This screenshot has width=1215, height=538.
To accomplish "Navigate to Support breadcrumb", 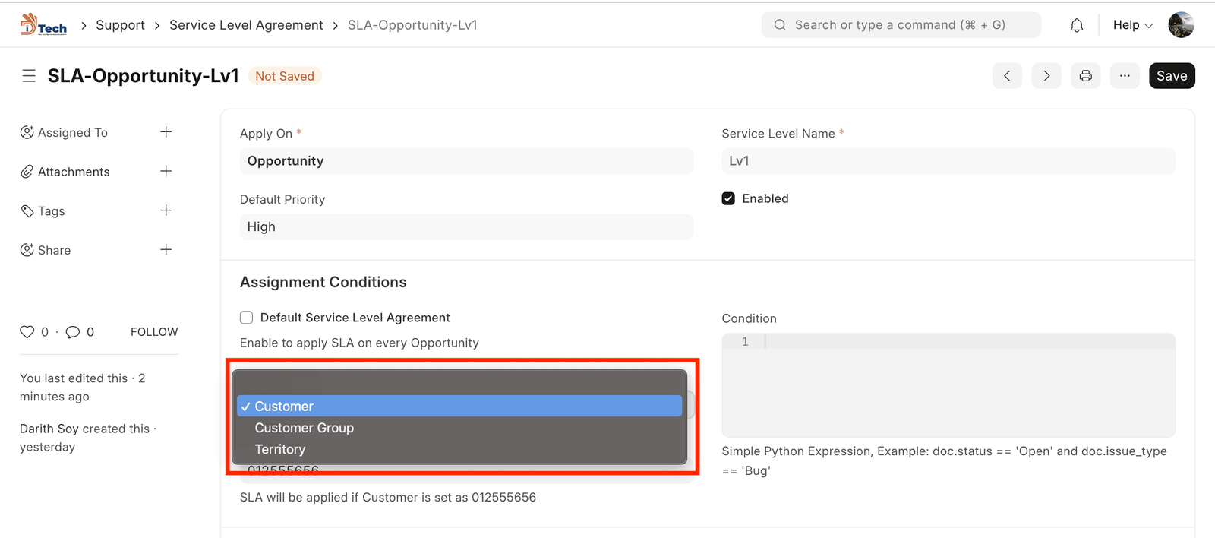I will [120, 25].
